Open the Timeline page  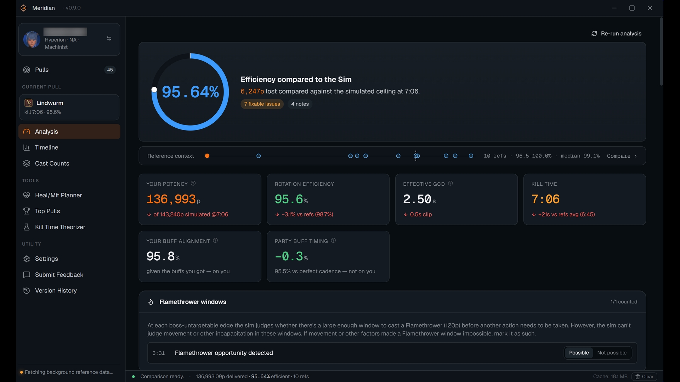tap(69, 147)
